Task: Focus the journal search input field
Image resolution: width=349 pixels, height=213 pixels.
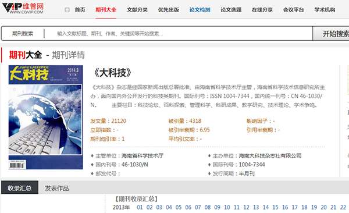Action: [x=178, y=34]
